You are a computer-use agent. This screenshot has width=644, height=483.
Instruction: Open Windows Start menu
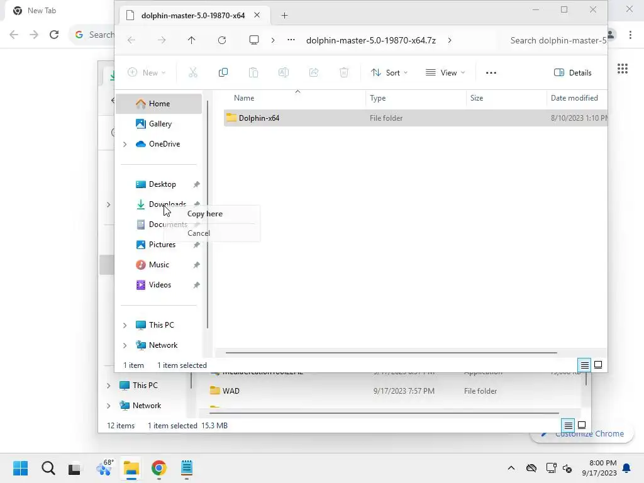tap(21, 468)
